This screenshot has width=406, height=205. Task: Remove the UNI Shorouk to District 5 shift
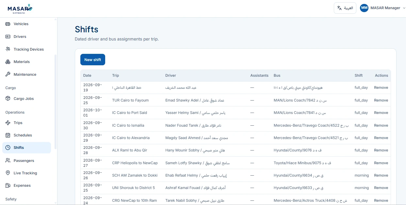click(x=381, y=188)
